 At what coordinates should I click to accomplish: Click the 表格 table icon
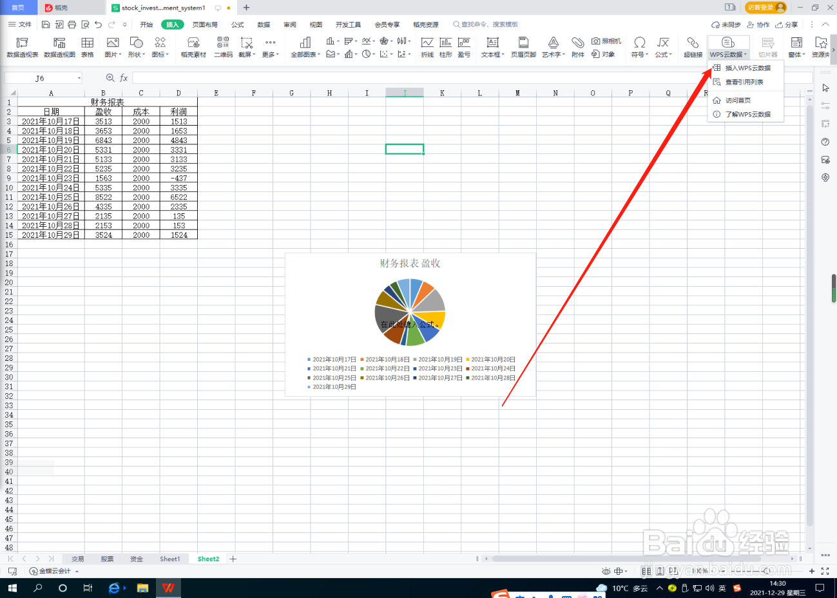tap(88, 47)
